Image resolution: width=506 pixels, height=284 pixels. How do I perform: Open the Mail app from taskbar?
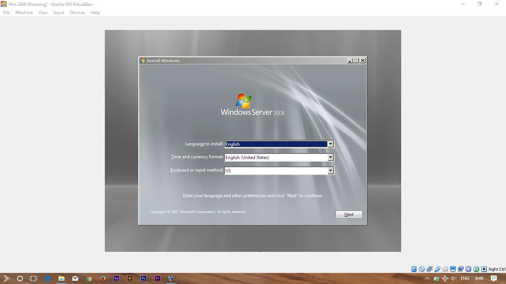pos(75,278)
